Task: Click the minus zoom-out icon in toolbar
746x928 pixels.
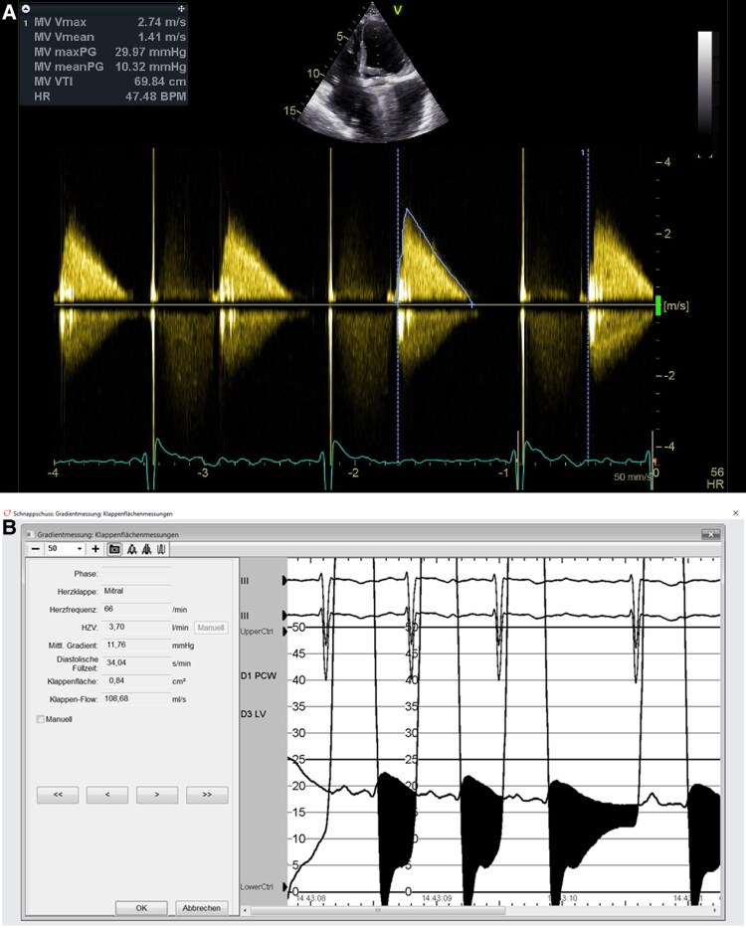Action: coord(36,549)
